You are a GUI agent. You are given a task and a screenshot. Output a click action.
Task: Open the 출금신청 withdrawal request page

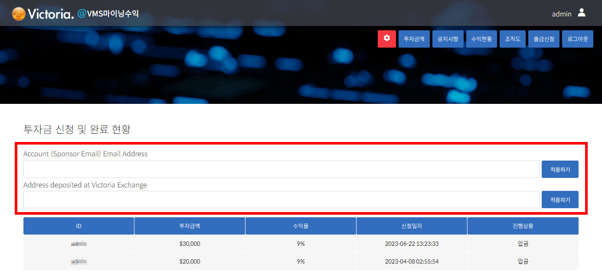[543, 39]
